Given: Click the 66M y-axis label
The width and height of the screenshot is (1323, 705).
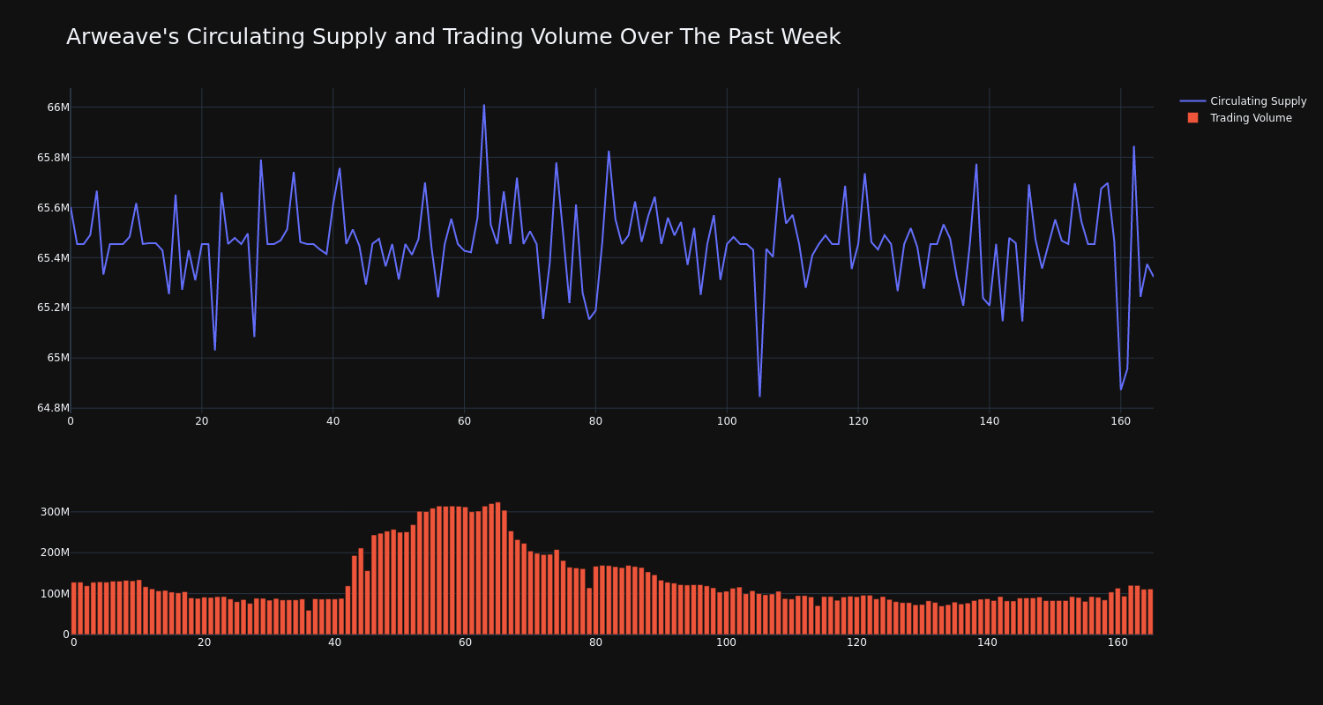Looking at the screenshot, I should tap(58, 108).
